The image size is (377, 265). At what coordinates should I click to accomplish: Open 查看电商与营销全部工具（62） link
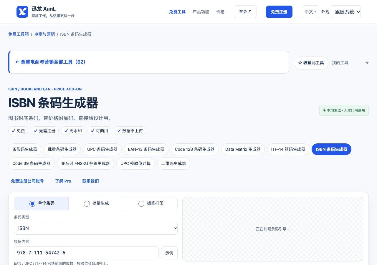(50, 62)
